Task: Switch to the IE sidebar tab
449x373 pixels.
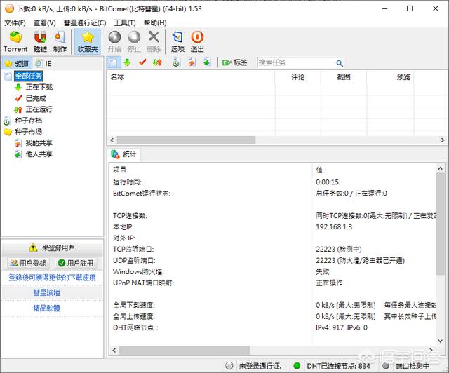Action: click(x=43, y=63)
